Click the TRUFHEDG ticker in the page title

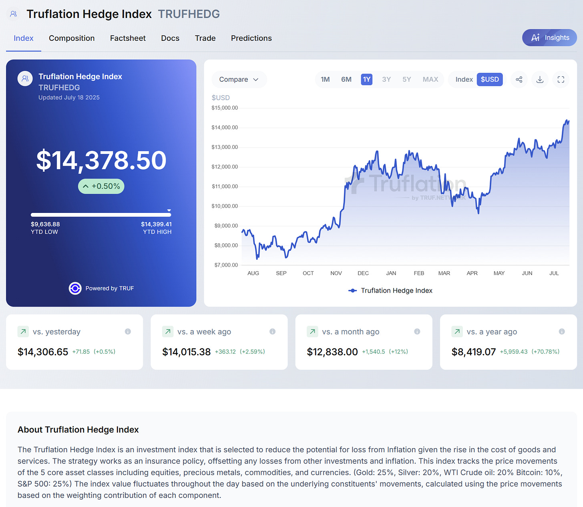[x=189, y=14]
